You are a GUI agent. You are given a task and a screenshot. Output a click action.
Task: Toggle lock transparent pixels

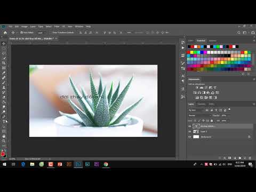pyautogui.click(x=195, y=121)
